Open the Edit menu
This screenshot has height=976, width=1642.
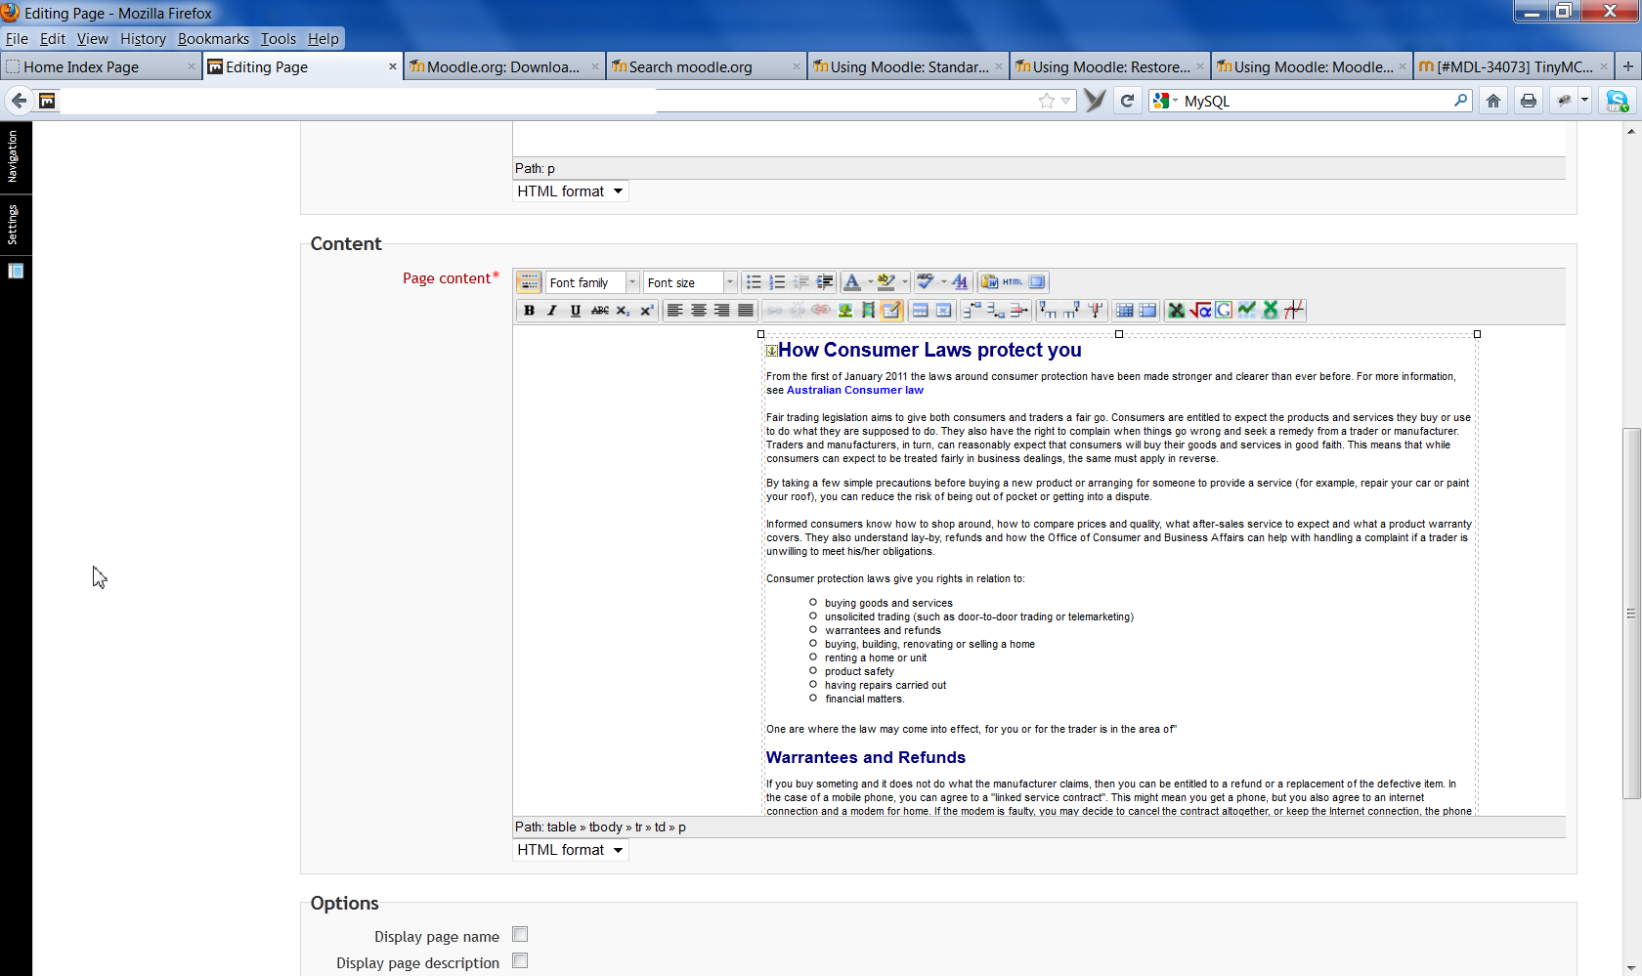pos(53,39)
